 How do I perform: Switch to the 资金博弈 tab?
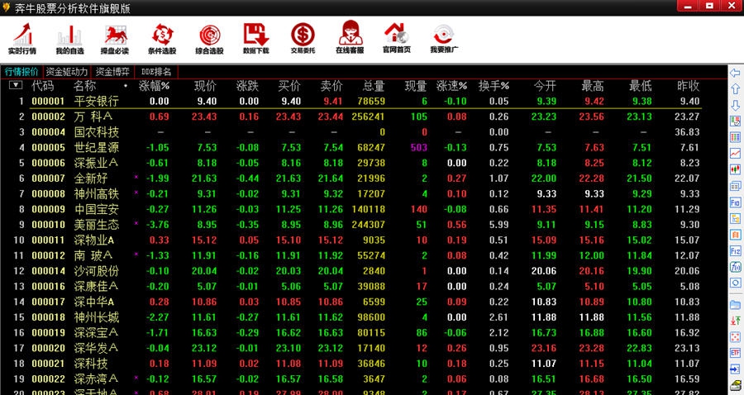[112, 72]
